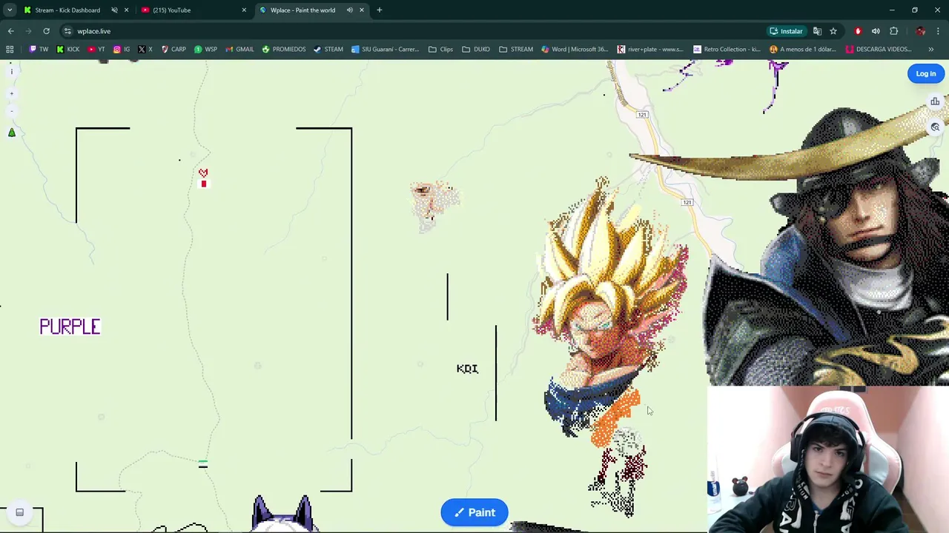The width and height of the screenshot is (949, 533).
Task: Open the DESCARGA VIDEOS bookmark
Action: click(x=878, y=50)
